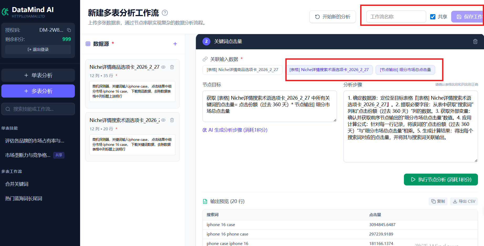This screenshot has height=246, width=484.
Task: Preview the Niche详情商品选项卡 table with eye icon
Action: coord(163,67)
